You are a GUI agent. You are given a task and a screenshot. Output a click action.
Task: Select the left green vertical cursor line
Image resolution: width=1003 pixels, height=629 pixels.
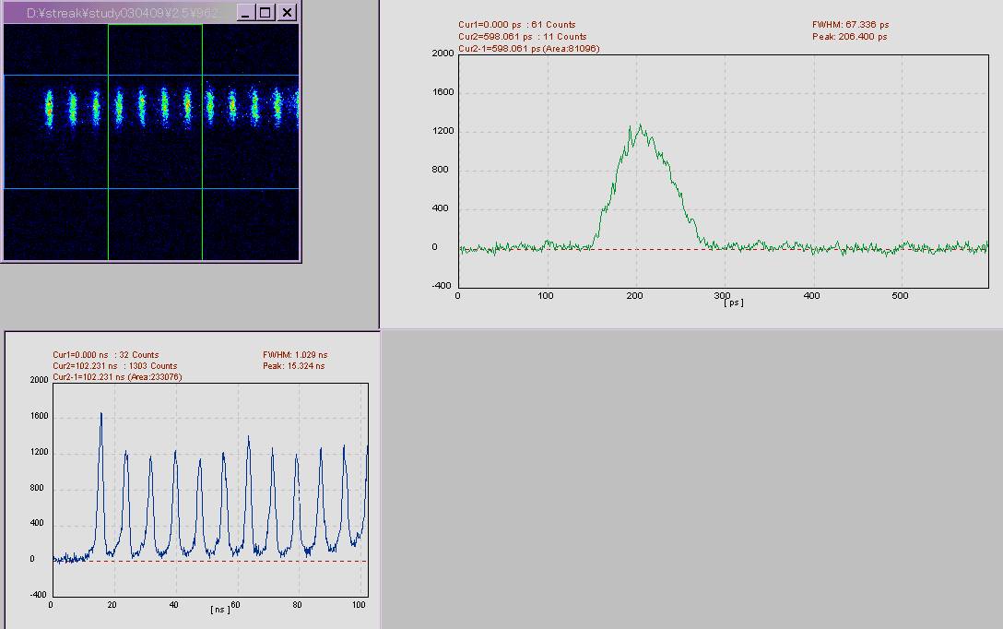(x=109, y=221)
